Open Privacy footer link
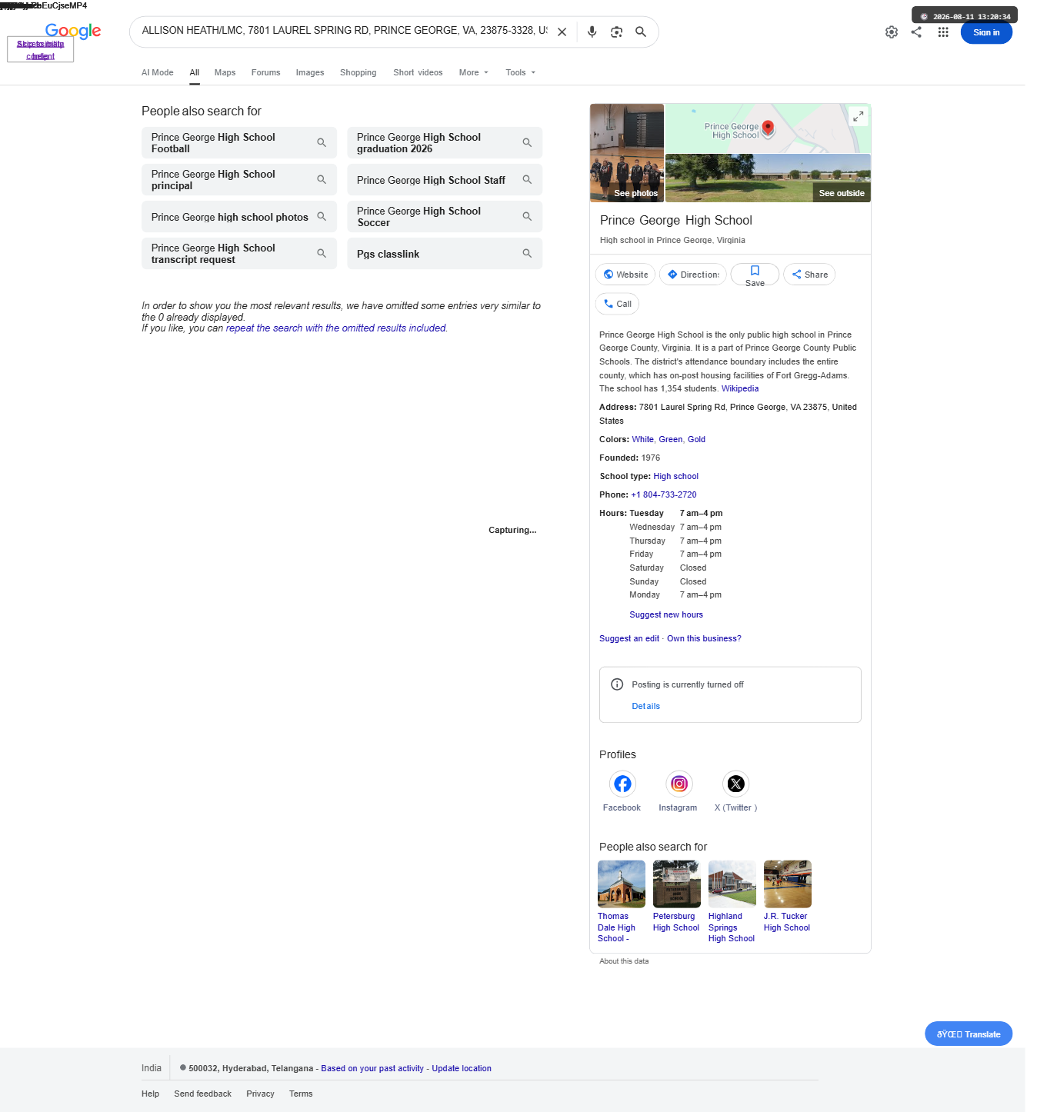This screenshot has width=1037, height=1112. tap(261, 1094)
